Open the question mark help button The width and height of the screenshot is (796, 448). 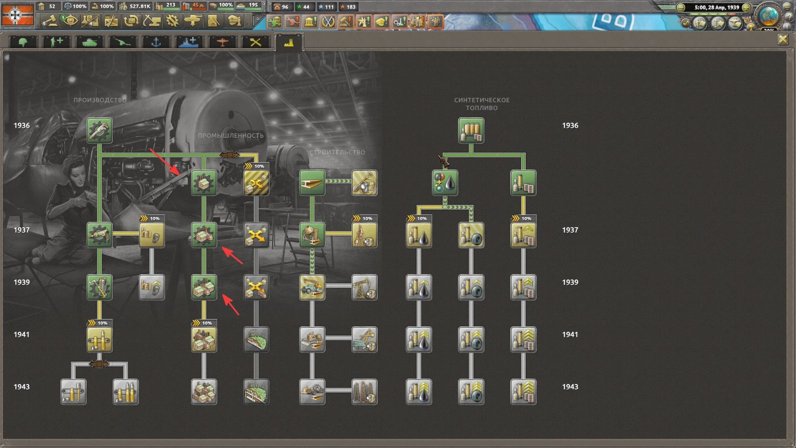[x=789, y=17]
